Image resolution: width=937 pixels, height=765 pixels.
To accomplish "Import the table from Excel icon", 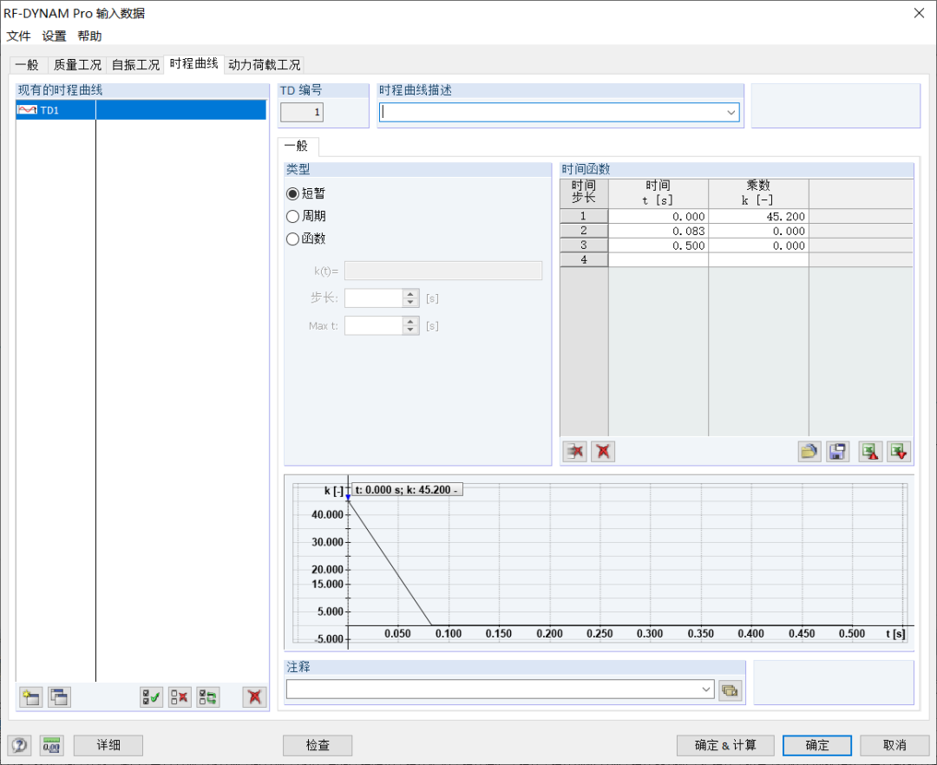I will [899, 452].
